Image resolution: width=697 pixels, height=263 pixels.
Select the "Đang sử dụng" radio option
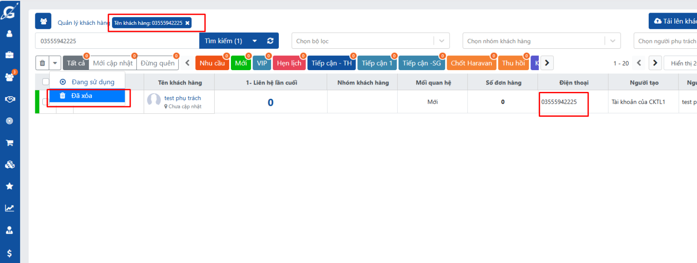tap(63, 82)
